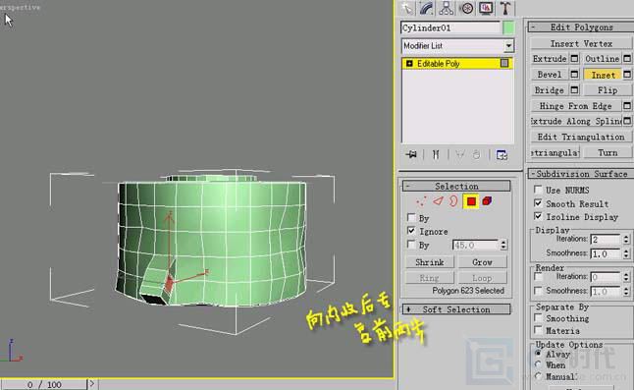
Task: Collapse the Selection rollout header
Action: pos(456,186)
